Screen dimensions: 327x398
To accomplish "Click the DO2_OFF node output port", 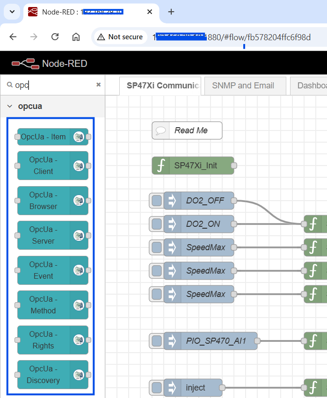I will tap(234, 201).
